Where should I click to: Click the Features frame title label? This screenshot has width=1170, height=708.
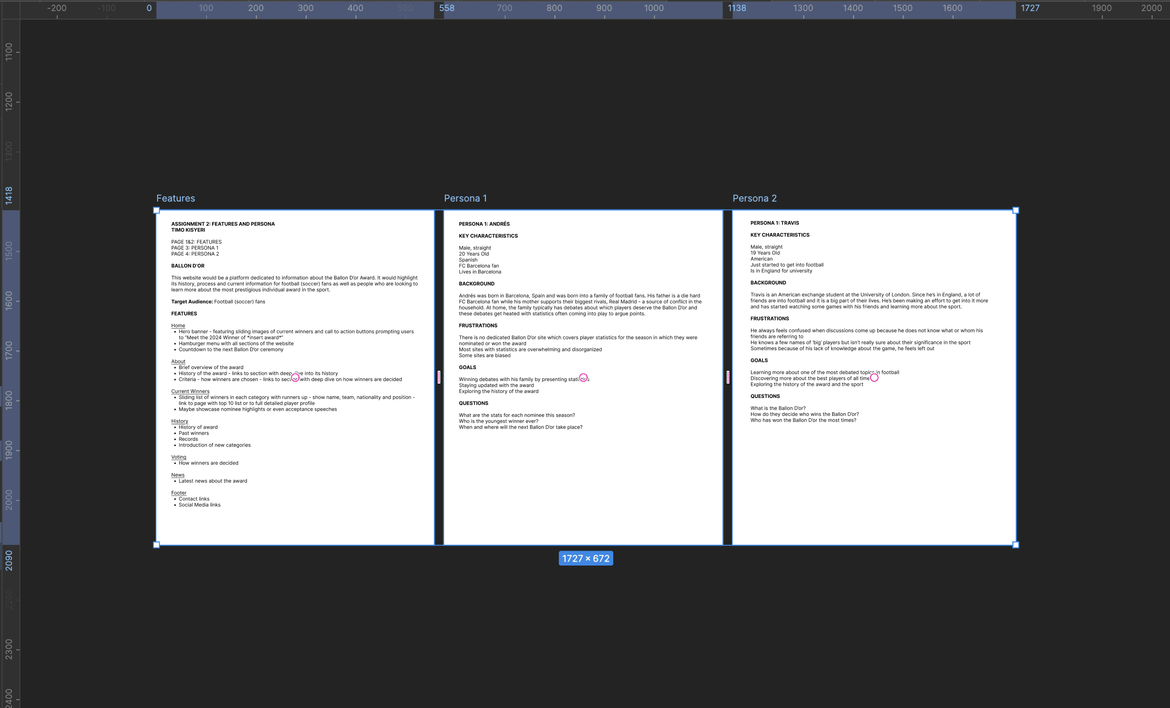point(176,198)
